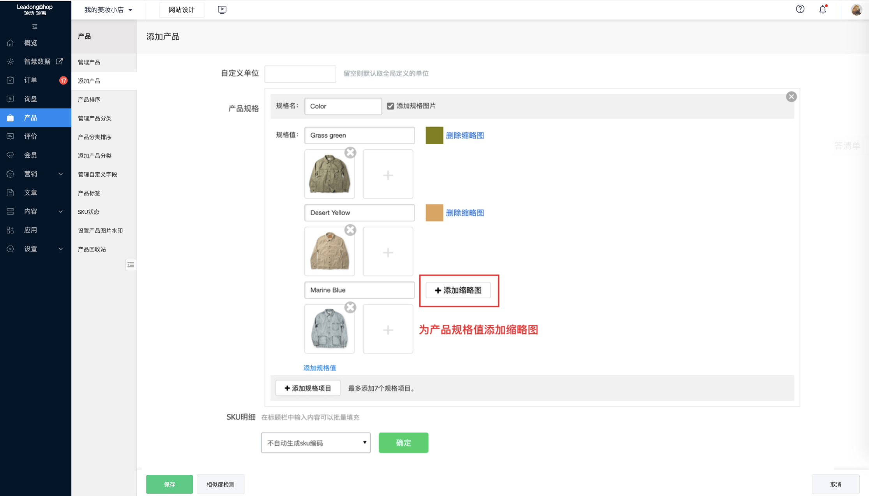Screen dimensions: 869x496
Task: Remove the Grass green jacket image
Action: click(x=350, y=152)
